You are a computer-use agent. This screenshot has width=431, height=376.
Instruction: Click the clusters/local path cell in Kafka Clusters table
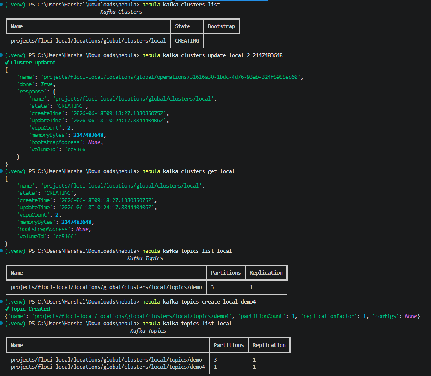pyautogui.click(x=88, y=40)
